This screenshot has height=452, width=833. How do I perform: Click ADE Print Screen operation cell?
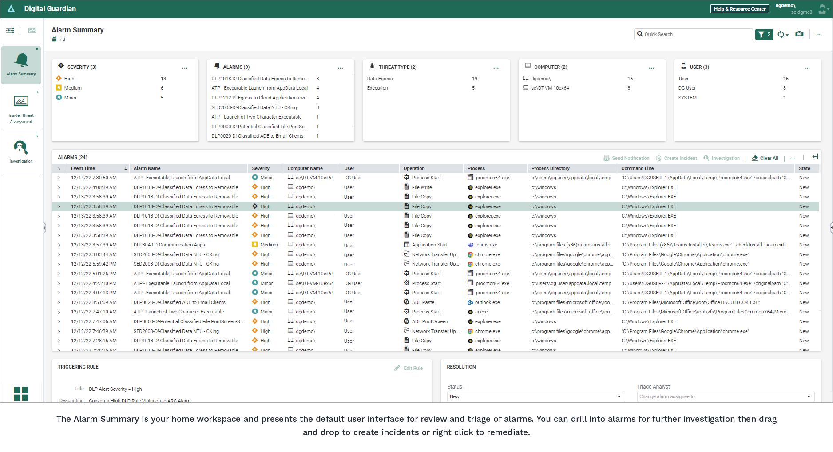coord(425,321)
